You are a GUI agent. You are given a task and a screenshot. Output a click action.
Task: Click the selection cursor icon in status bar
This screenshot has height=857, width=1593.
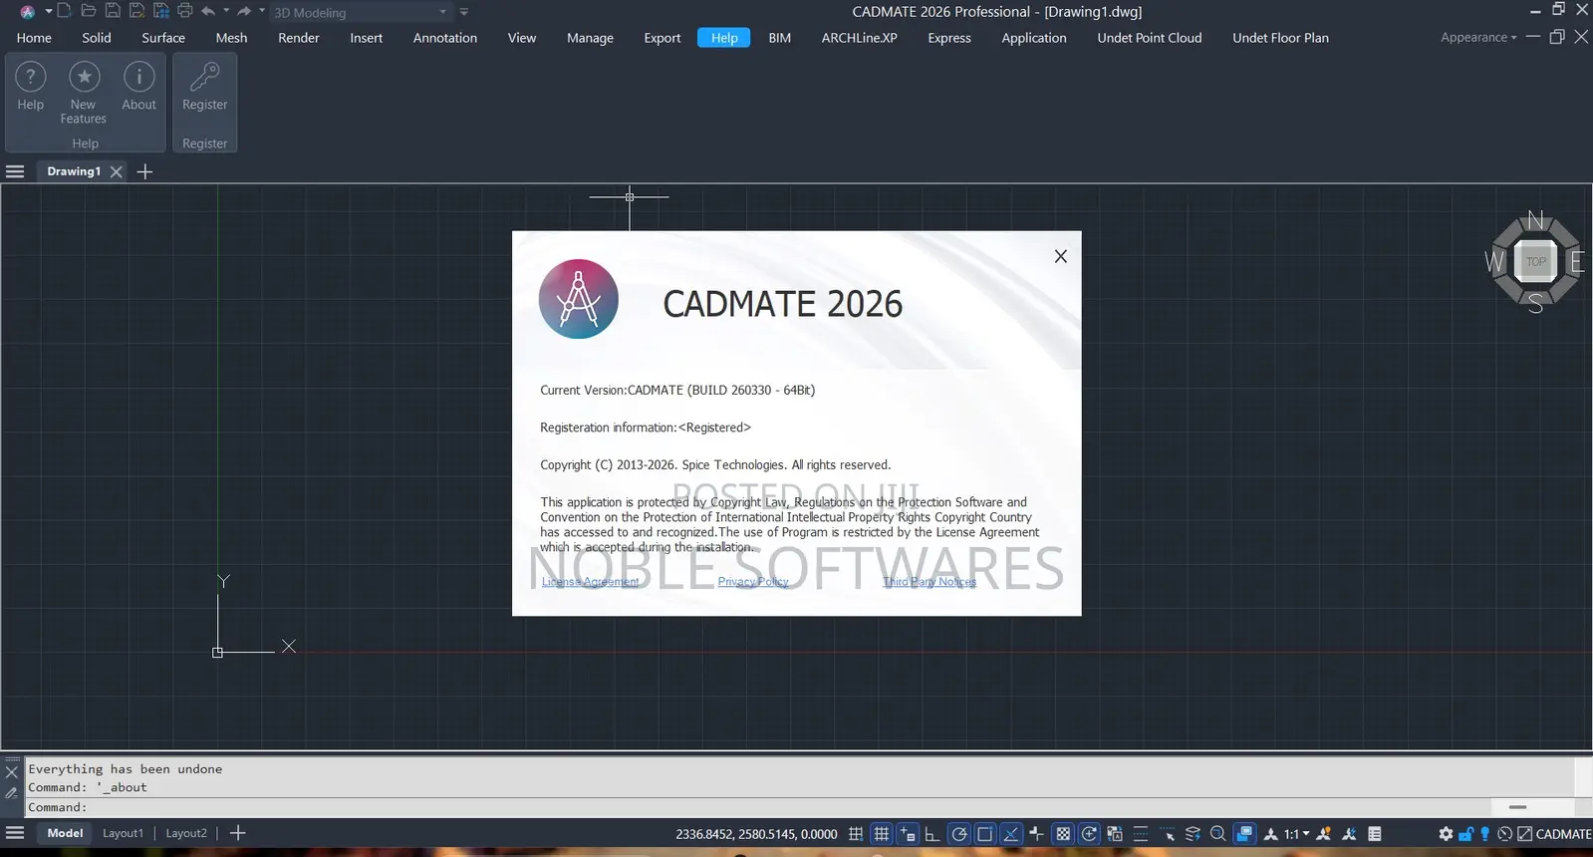(1169, 834)
